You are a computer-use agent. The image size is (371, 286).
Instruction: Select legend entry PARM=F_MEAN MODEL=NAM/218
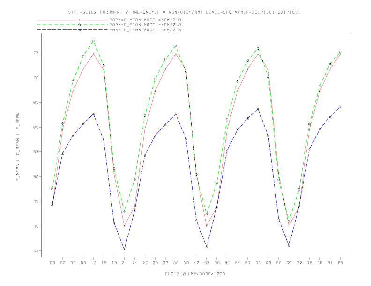tap(145, 25)
